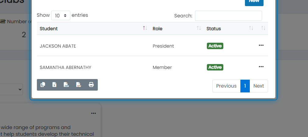The width and height of the screenshot is (308, 137).
Task: Click Jackson Abate's Active status badge
Action: pyautogui.click(x=215, y=46)
